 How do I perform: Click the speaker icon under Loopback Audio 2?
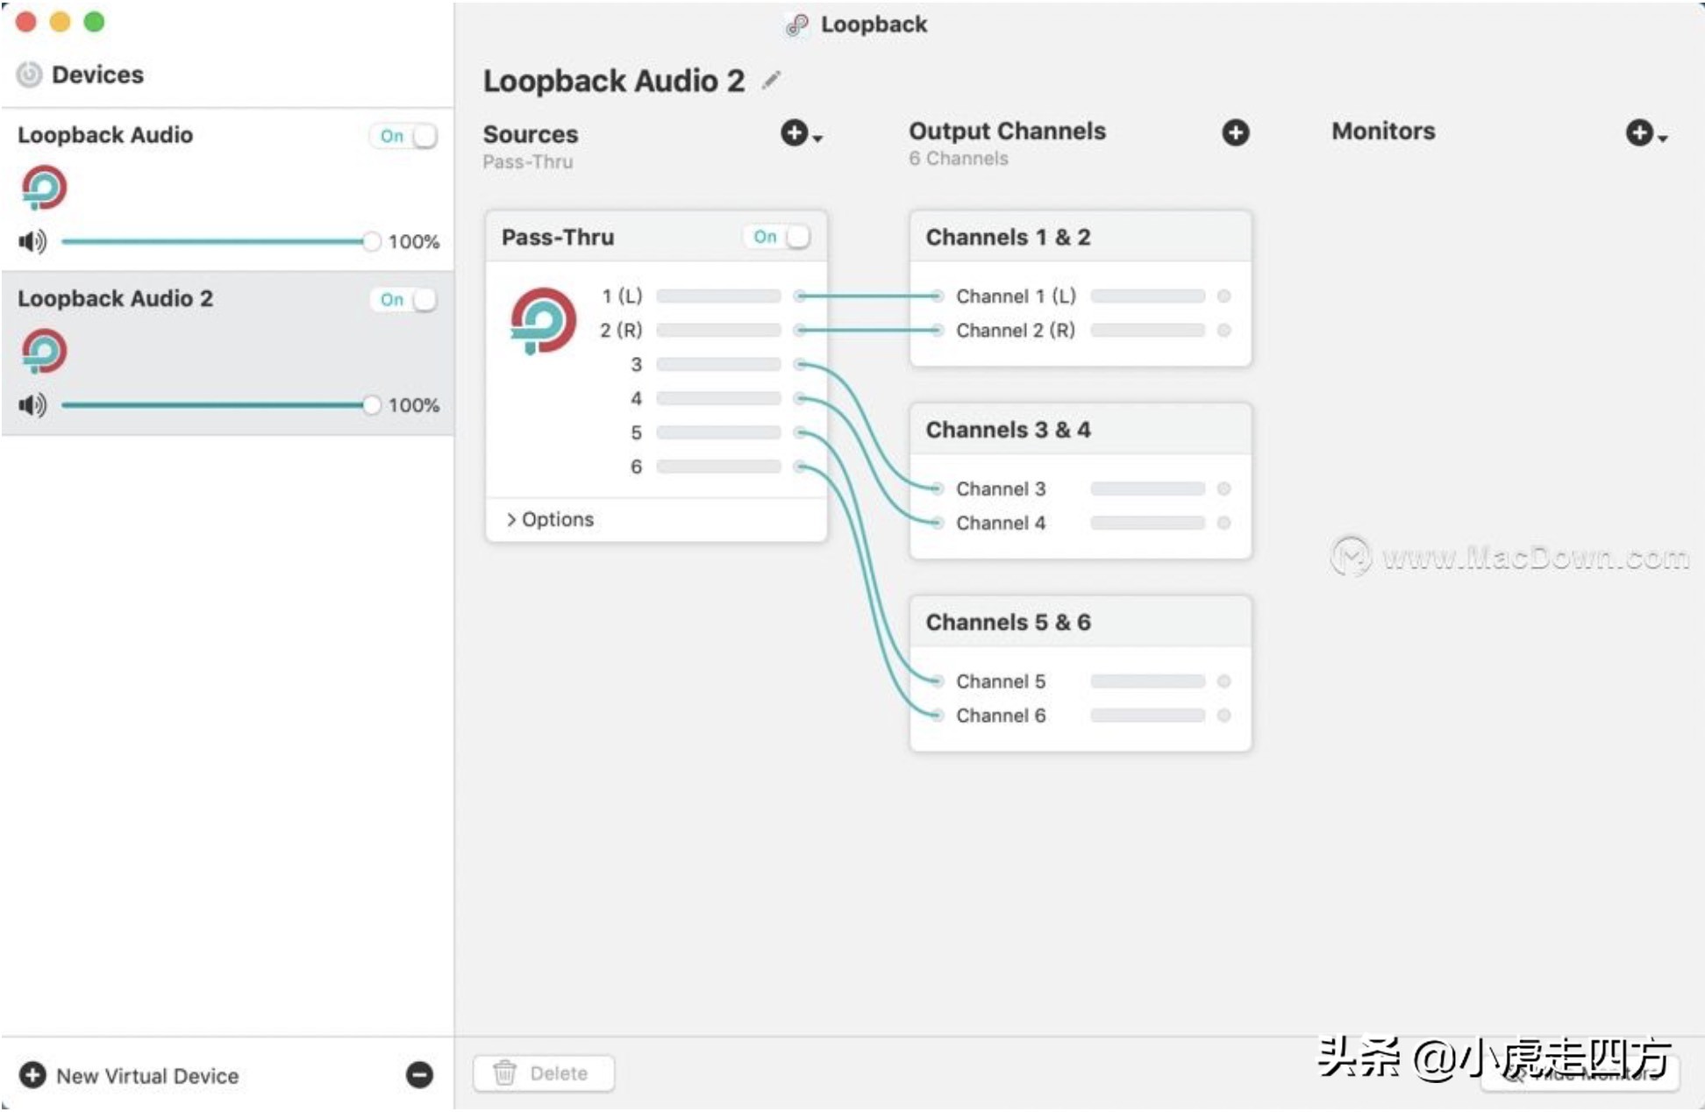click(x=32, y=405)
